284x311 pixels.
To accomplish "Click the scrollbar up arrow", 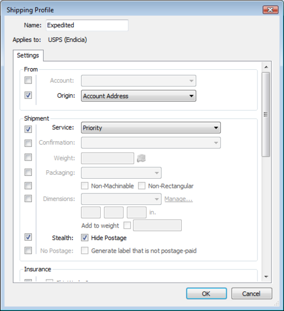I will (266, 67).
